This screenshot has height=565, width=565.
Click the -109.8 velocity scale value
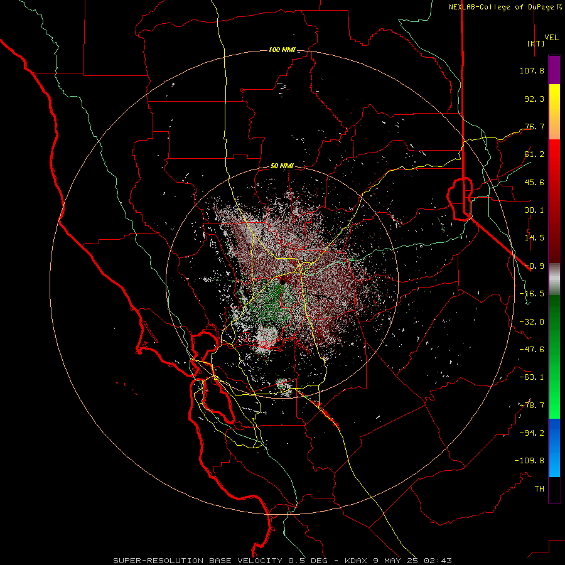529,461
